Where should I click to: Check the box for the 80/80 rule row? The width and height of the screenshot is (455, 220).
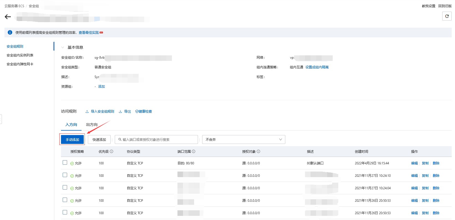65,162
